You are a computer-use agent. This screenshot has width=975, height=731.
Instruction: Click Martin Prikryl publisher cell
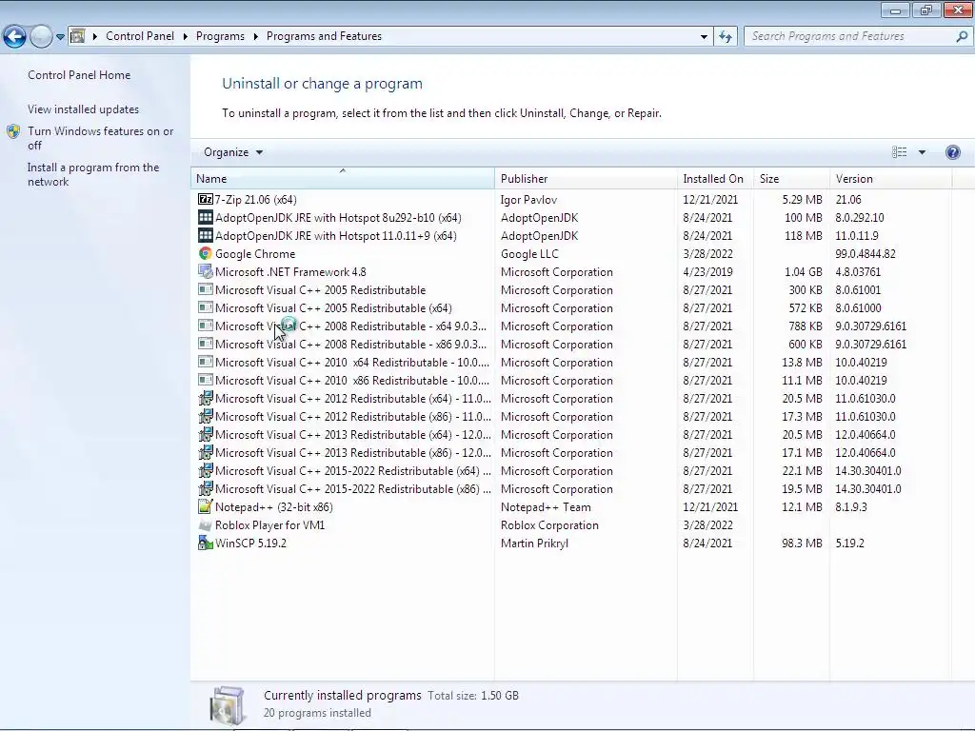point(534,543)
